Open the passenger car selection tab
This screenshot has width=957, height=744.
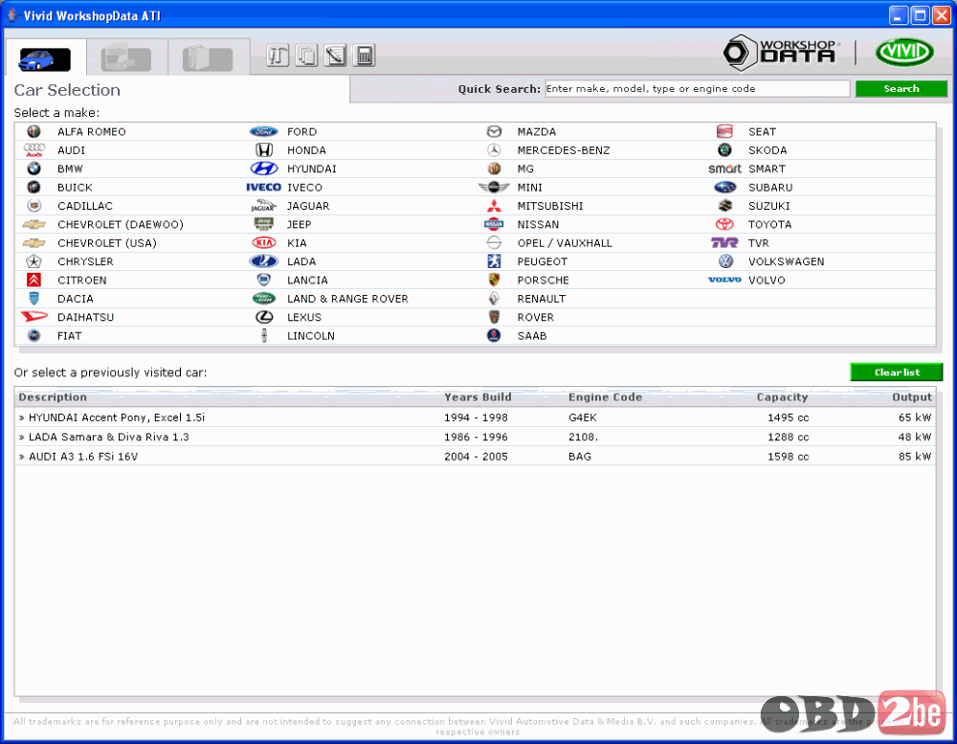[x=45, y=58]
